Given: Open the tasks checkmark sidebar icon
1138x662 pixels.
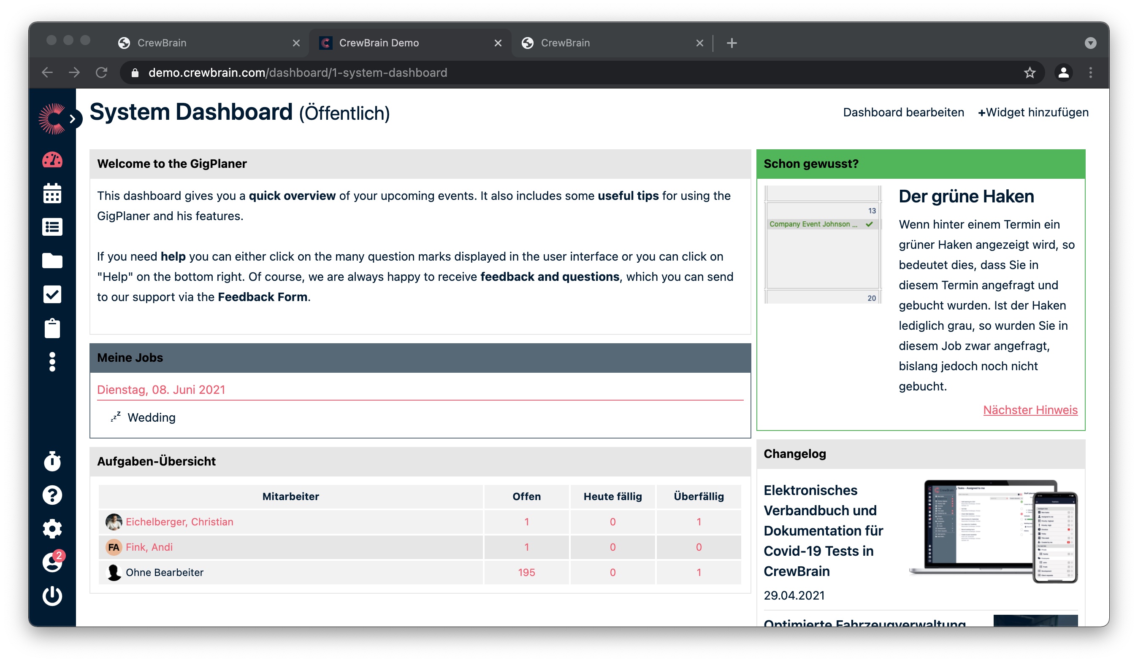Looking at the screenshot, I should coord(52,294).
